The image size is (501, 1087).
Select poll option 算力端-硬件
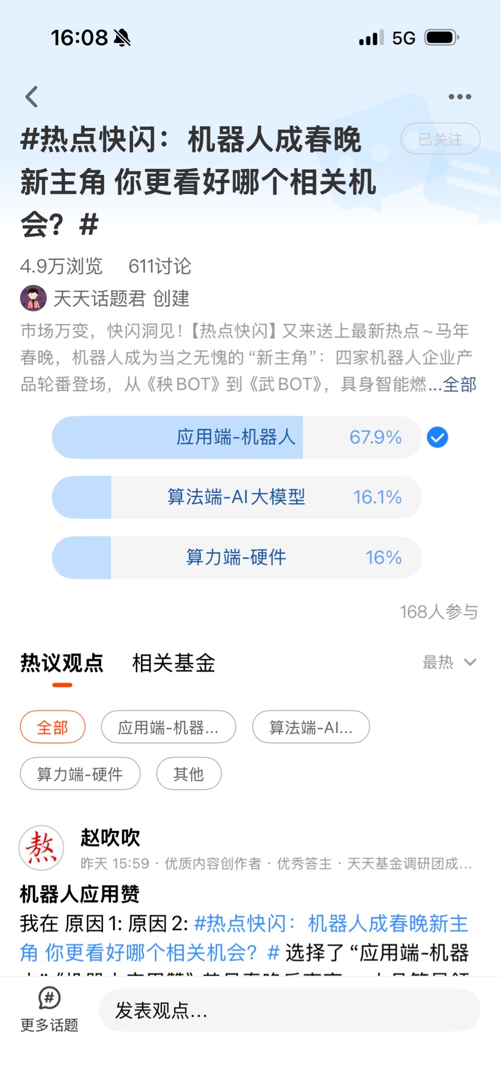coord(236,558)
